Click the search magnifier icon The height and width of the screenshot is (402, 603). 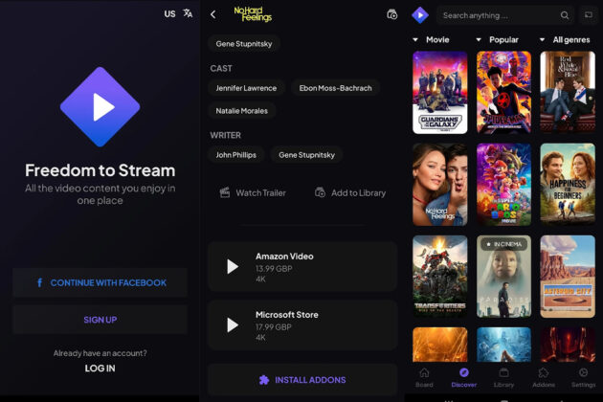coord(565,15)
